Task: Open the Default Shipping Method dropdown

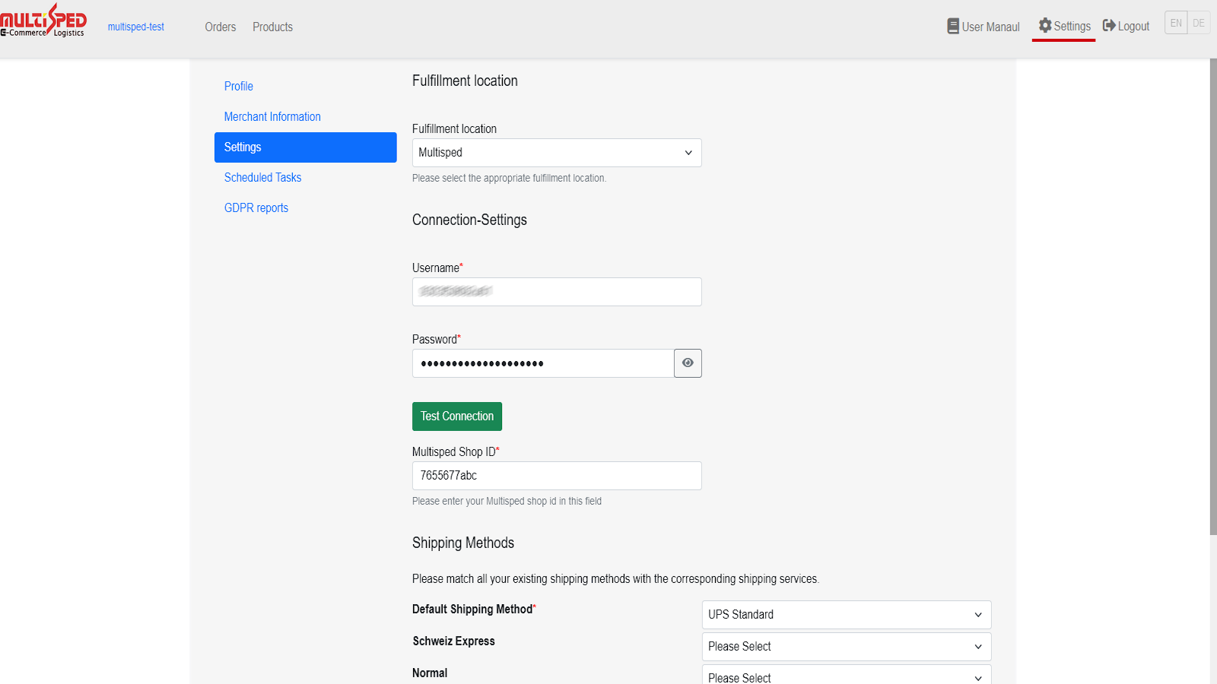Action: pos(846,615)
